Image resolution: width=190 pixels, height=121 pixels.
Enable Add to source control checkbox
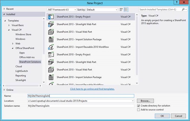(138, 110)
